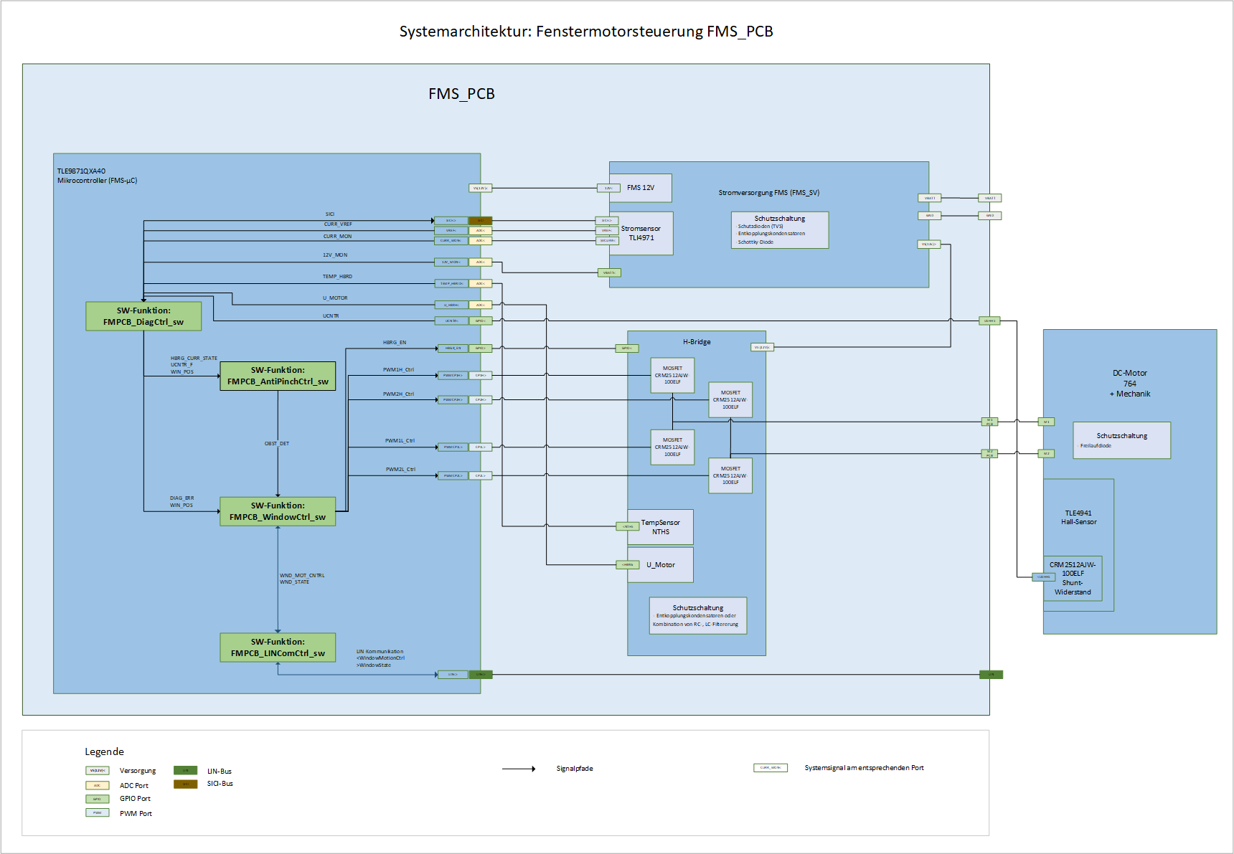The width and height of the screenshot is (1234, 854).
Task: Click the M2 port on DC-Motor block
Action: 1046,453
